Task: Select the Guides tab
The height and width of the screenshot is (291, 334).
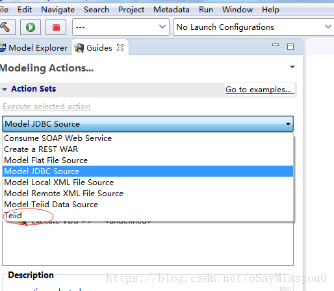Action: 99,47
